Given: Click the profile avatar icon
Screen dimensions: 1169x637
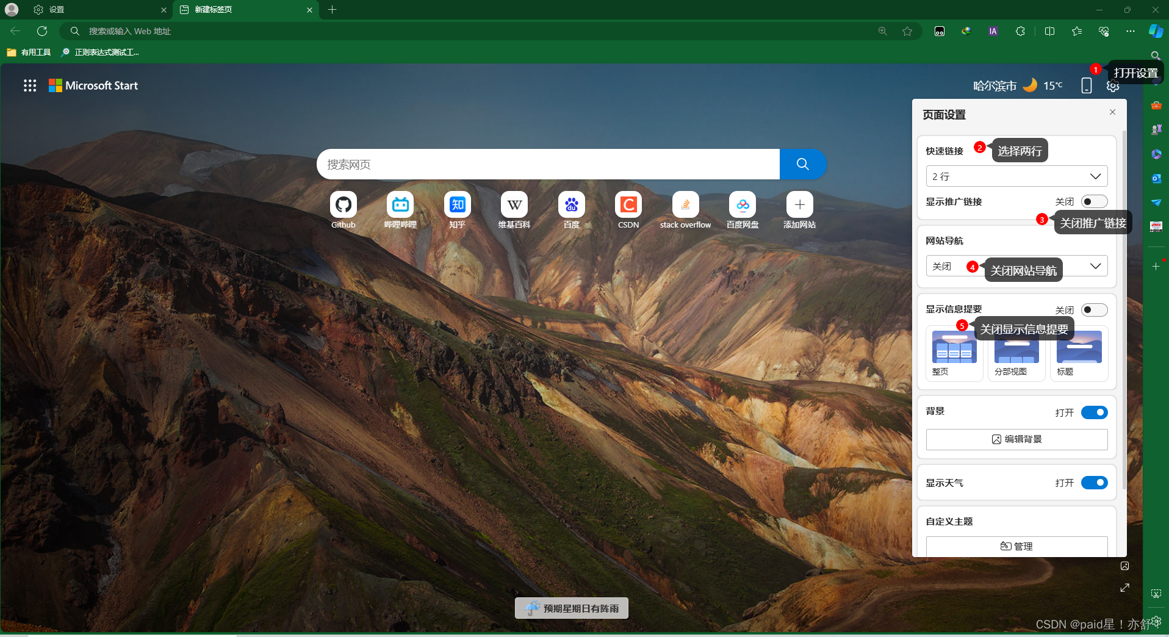Looking at the screenshot, I should [12, 10].
